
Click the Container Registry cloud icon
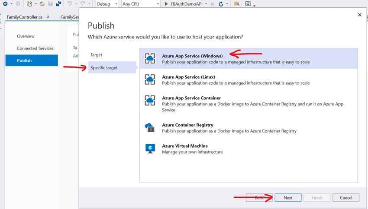150,127
